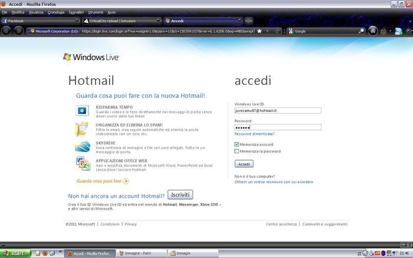Click the Google search engine icon

tap(291, 31)
